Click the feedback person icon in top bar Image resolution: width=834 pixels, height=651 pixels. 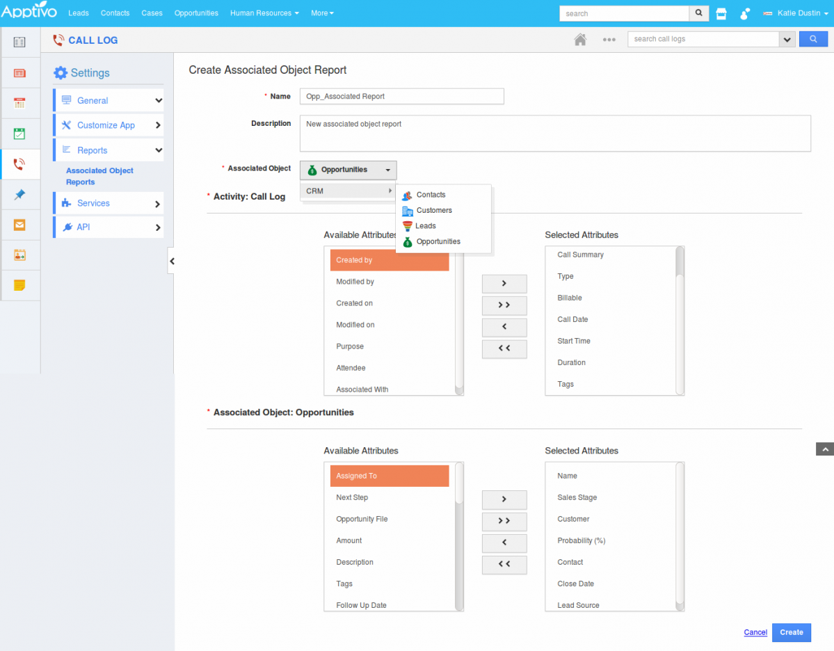pyautogui.click(x=745, y=13)
